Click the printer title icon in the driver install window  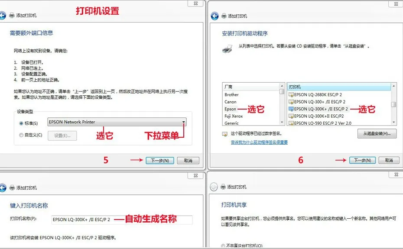pos(224,16)
